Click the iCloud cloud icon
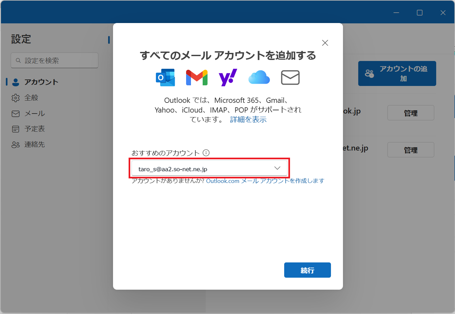 [x=259, y=78]
